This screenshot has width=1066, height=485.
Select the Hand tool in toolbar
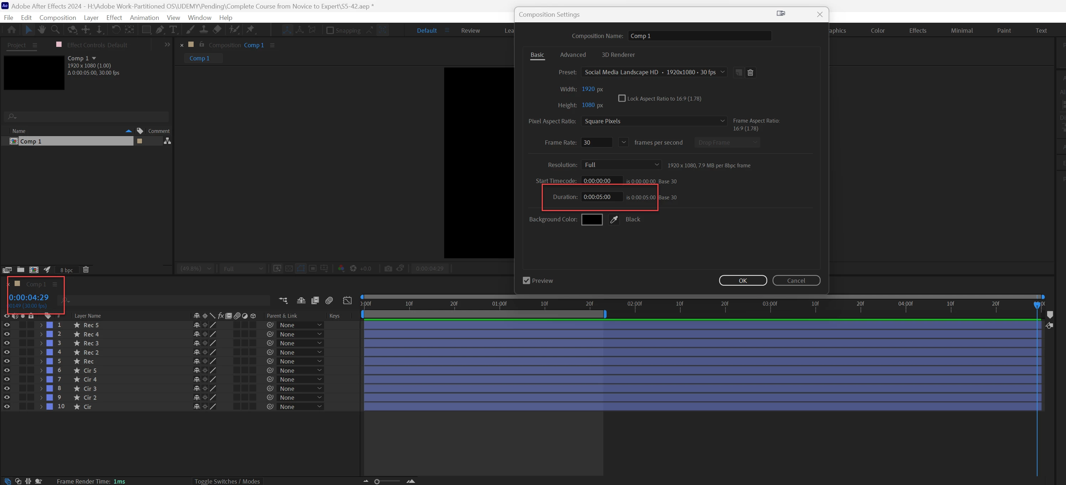pos(41,30)
